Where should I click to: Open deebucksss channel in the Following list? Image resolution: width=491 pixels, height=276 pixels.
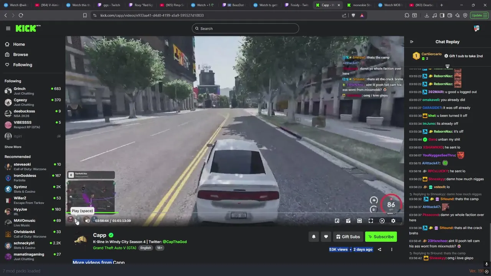(33, 113)
